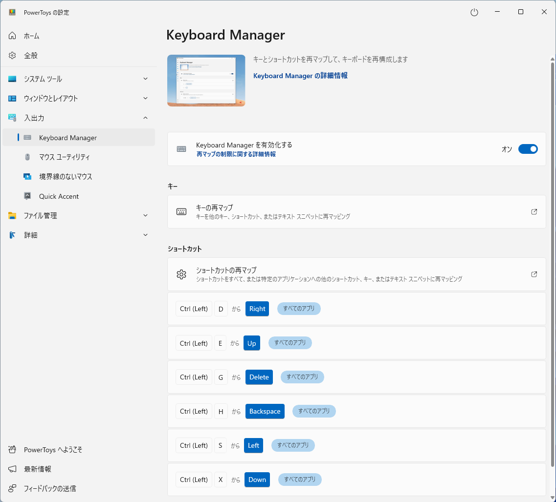The height and width of the screenshot is (502, 556).
Task: Expand the ファイル管理 section chevron
Action: click(145, 215)
